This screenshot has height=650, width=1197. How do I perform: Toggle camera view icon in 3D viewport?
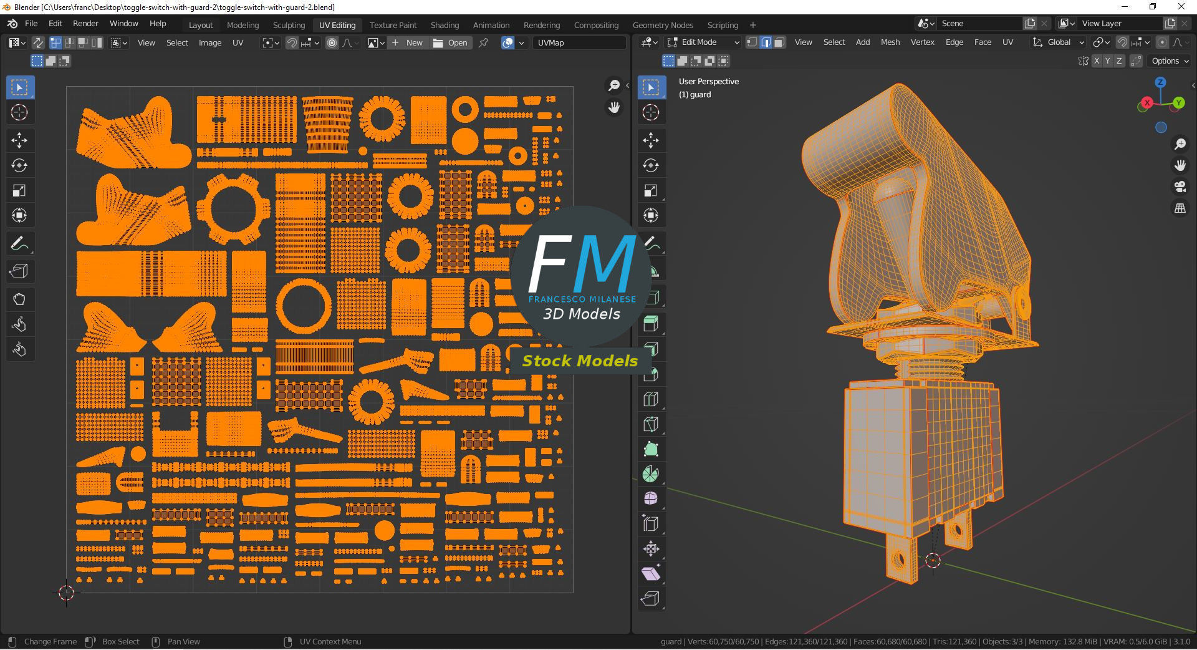coord(1180,187)
